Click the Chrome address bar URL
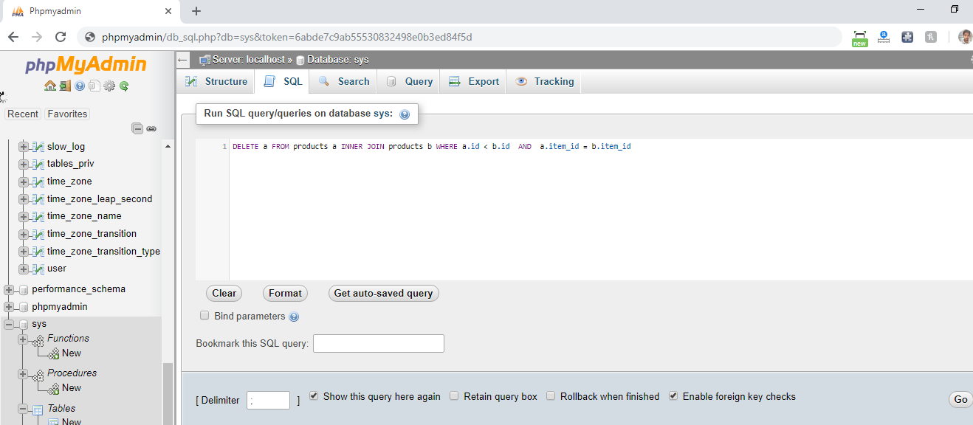Screen dimensions: 973x425 click(x=287, y=37)
